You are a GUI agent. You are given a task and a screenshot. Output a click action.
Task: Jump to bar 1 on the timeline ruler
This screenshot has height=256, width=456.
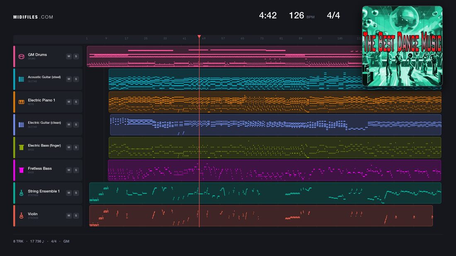tap(87, 38)
